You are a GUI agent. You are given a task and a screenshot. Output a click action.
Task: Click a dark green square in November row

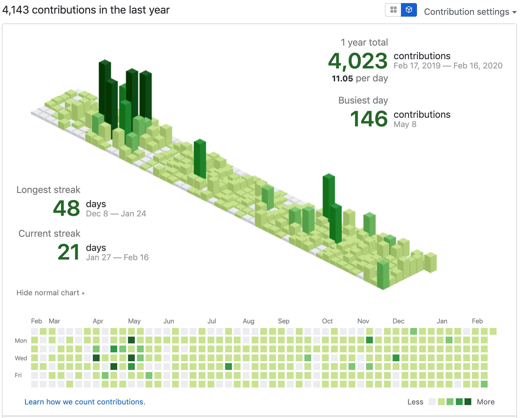[x=369, y=341]
